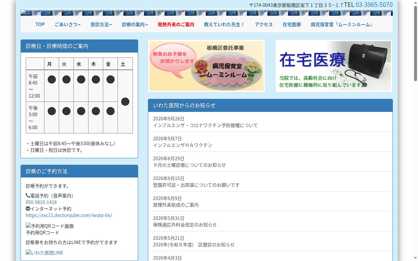Open 病児保育室『ムーミンルーム』 nav item
This screenshot has height=261, width=418.
342,24
